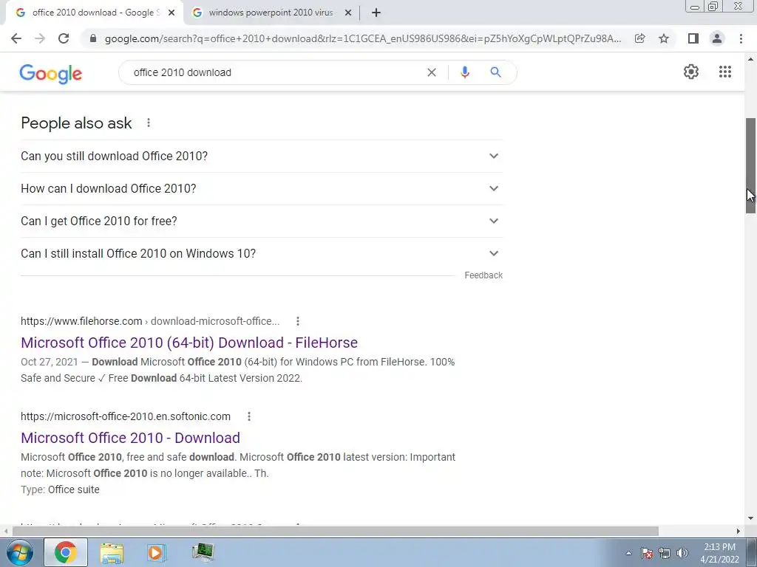Click the vertical scrollbar down arrow
Viewport: 757px width, 567px height.
click(750, 518)
